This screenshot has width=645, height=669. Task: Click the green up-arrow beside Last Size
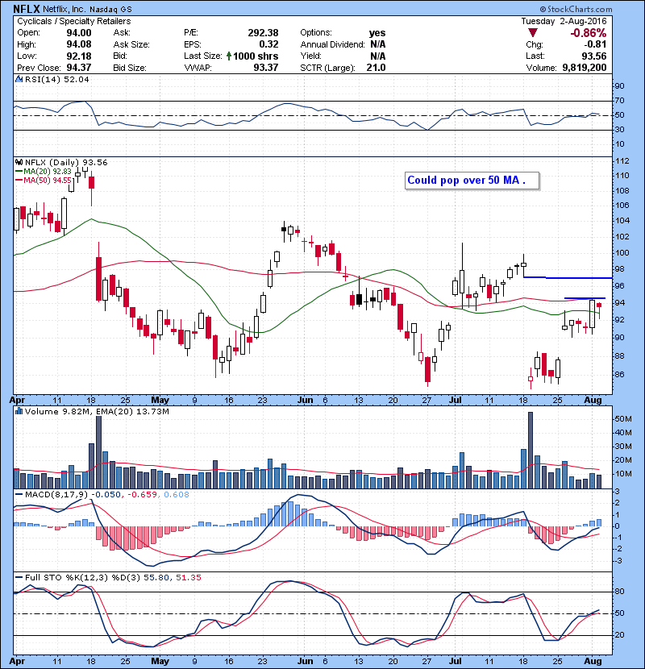[229, 56]
